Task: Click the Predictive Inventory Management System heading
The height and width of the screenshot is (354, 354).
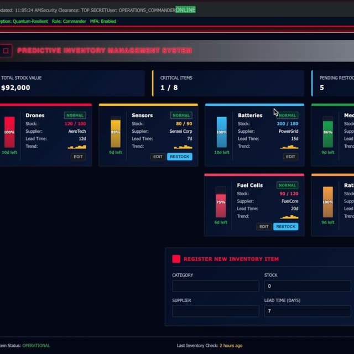Action: click(105, 50)
